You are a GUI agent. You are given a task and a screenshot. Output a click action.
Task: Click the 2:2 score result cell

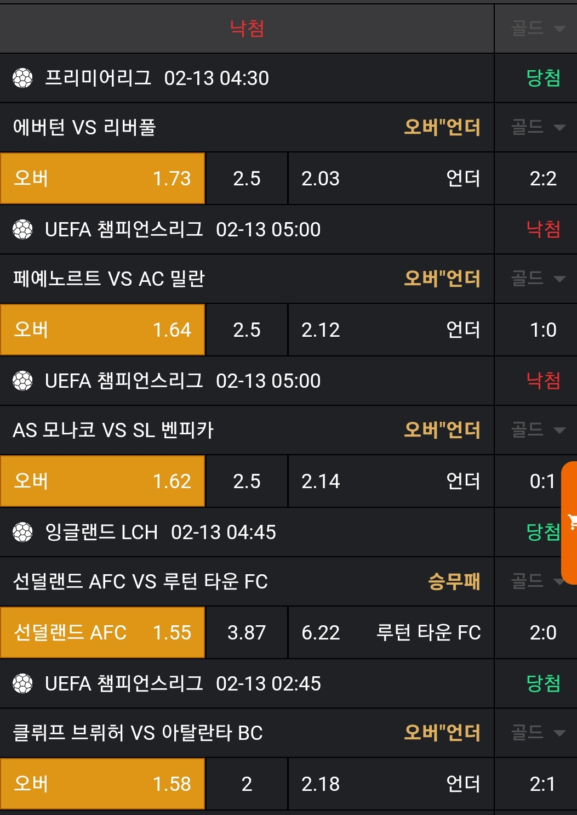pos(542,179)
